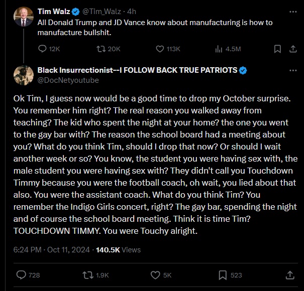Screen dimensions: 304x291
Task: Like the DocNetyoutube post
Action: pyautogui.click(x=155, y=274)
